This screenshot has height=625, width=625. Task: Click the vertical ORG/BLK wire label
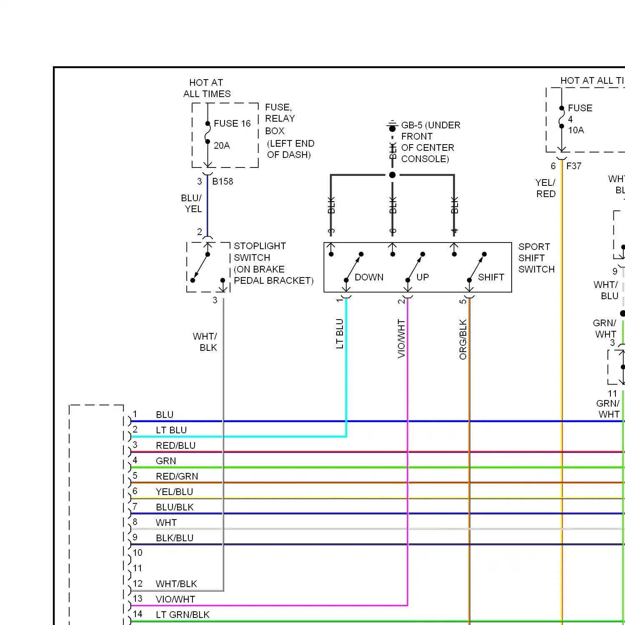(463, 340)
